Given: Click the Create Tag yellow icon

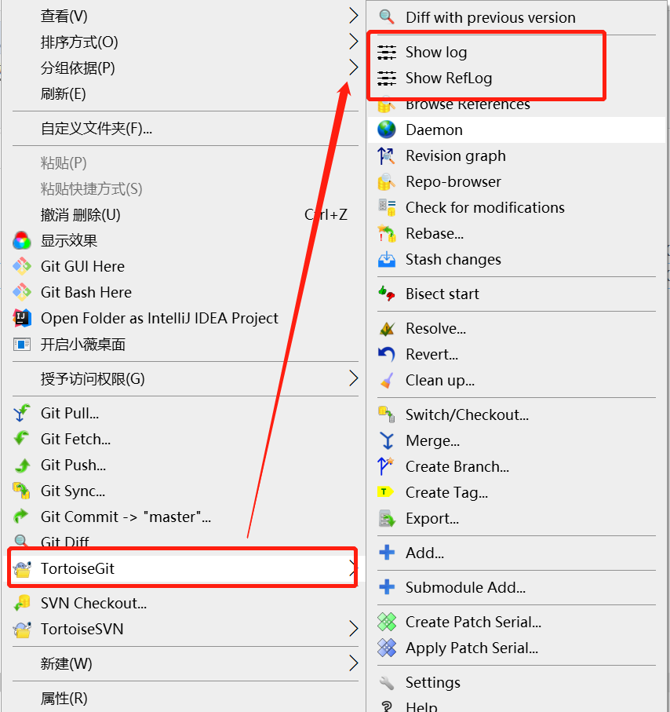Looking at the screenshot, I should tap(385, 491).
